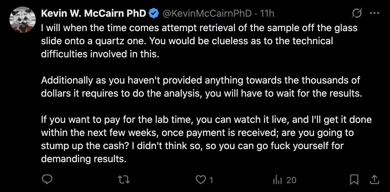
Task: Click the @KevinMcCairnPhD handle
Action: point(207,13)
